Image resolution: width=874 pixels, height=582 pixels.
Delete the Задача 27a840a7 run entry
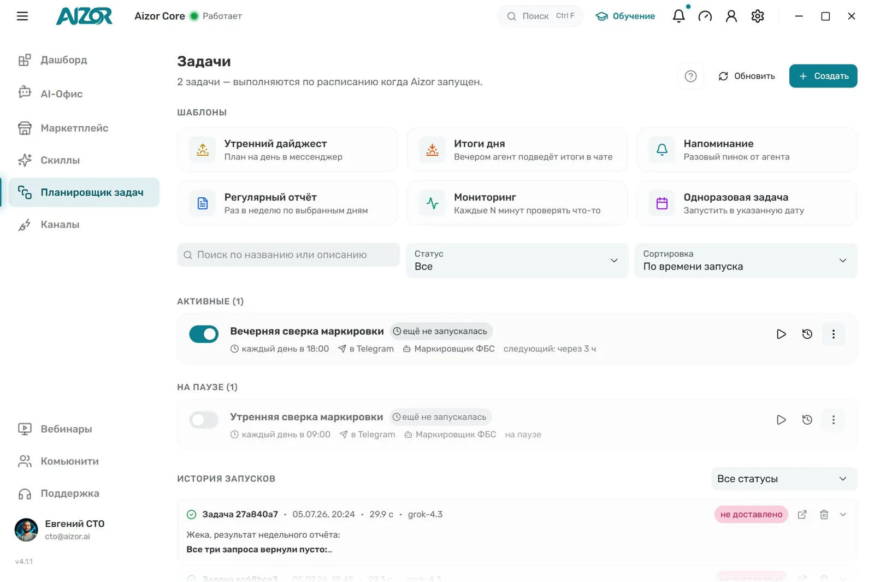click(x=824, y=514)
